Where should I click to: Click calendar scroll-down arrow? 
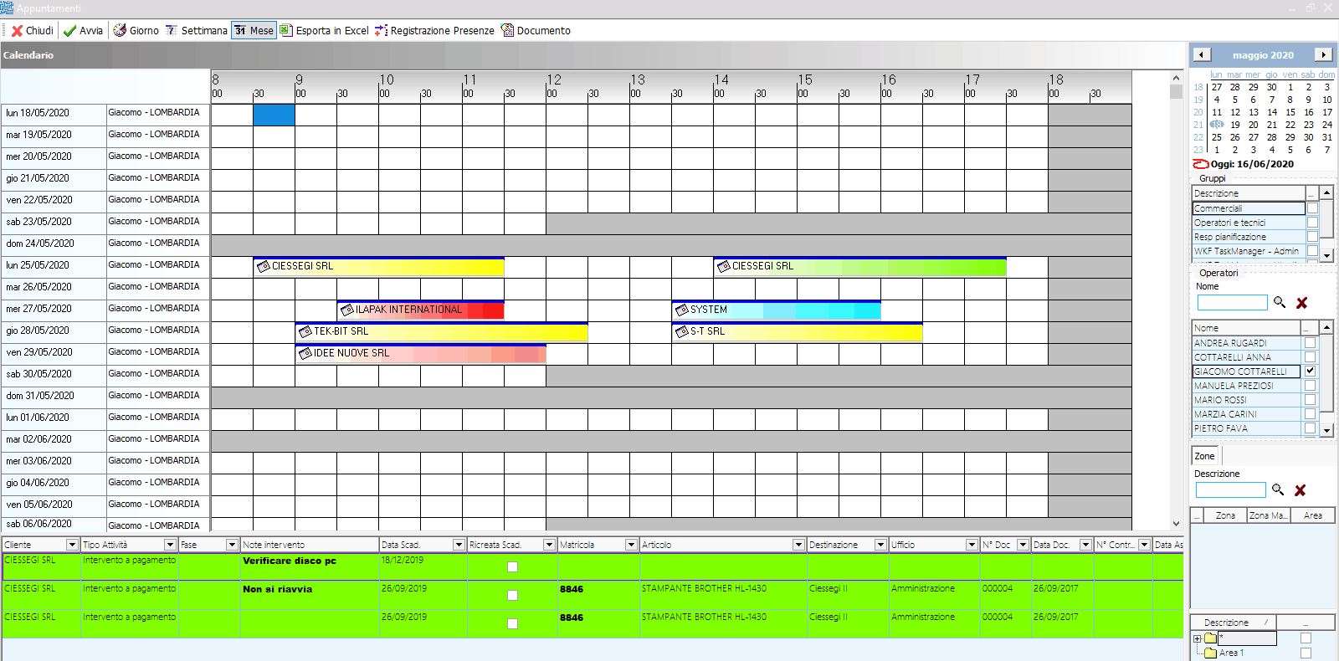point(1176,524)
